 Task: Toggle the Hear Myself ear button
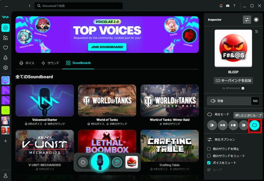[x=117, y=163]
